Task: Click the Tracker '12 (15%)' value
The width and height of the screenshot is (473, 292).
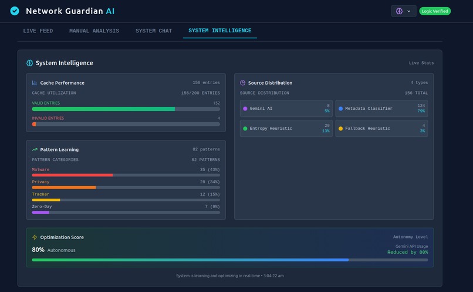Action: [x=210, y=194]
